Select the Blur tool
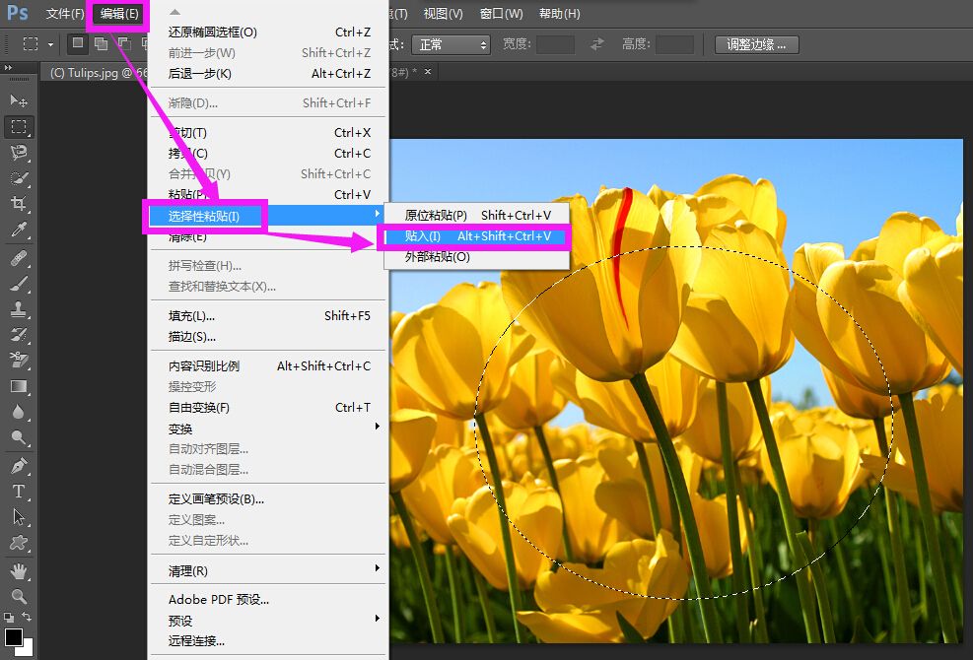The width and height of the screenshot is (973, 660). (x=19, y=412)
